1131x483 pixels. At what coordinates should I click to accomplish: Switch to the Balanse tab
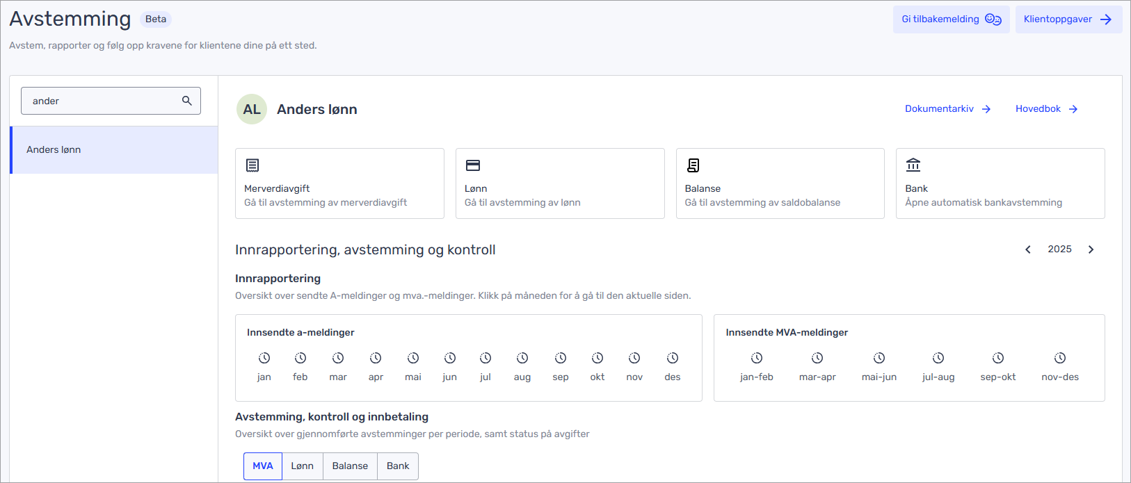(x=350, y=466)
